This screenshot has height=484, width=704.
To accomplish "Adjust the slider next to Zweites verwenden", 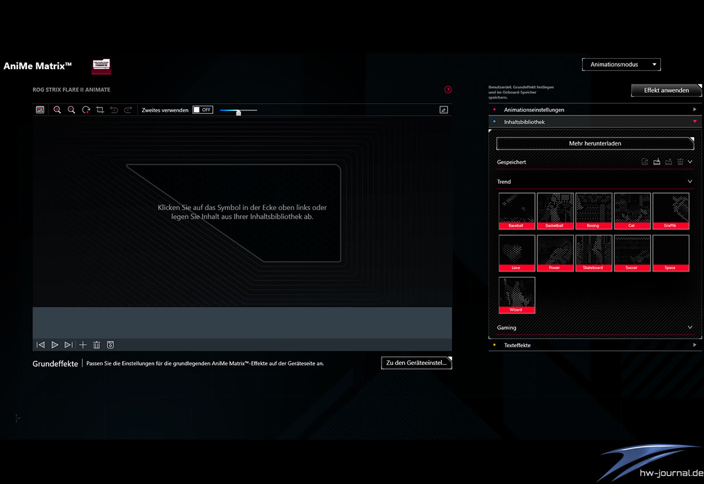I will (x=238, y=110).
